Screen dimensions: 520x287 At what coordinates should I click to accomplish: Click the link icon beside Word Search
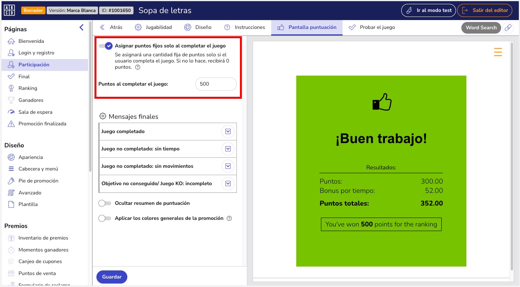coord(508,28)
